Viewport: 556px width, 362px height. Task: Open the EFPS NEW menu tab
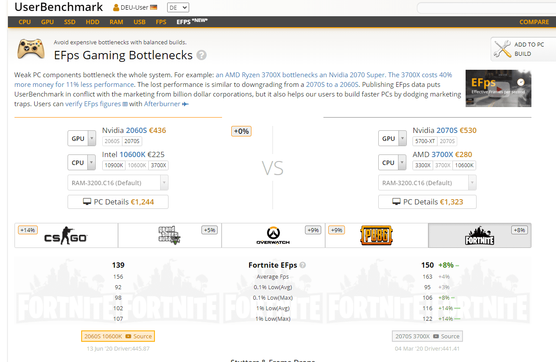click(x=192, y=22)
